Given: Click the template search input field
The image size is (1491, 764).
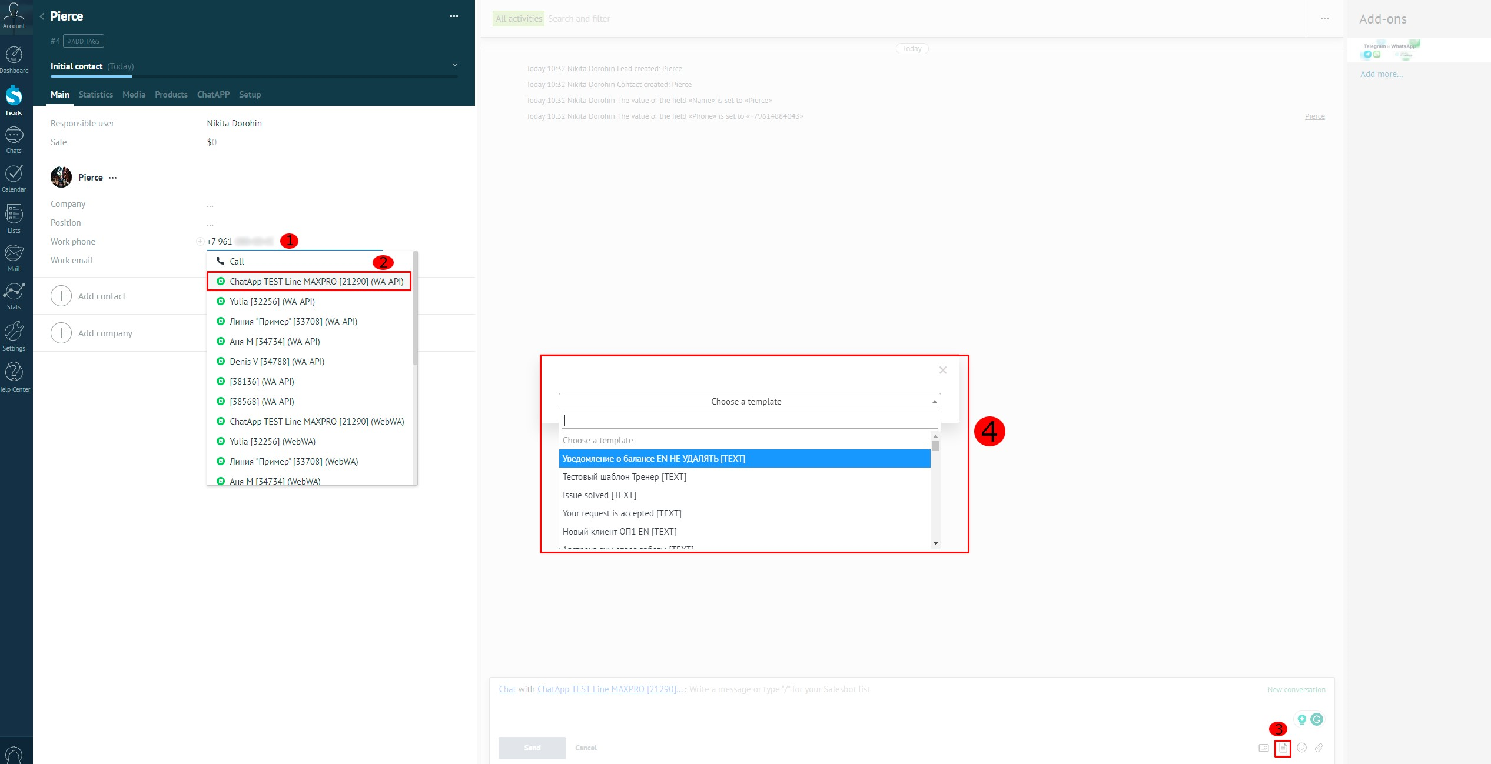Looking at the screenshot, I should tap(749, 420).
